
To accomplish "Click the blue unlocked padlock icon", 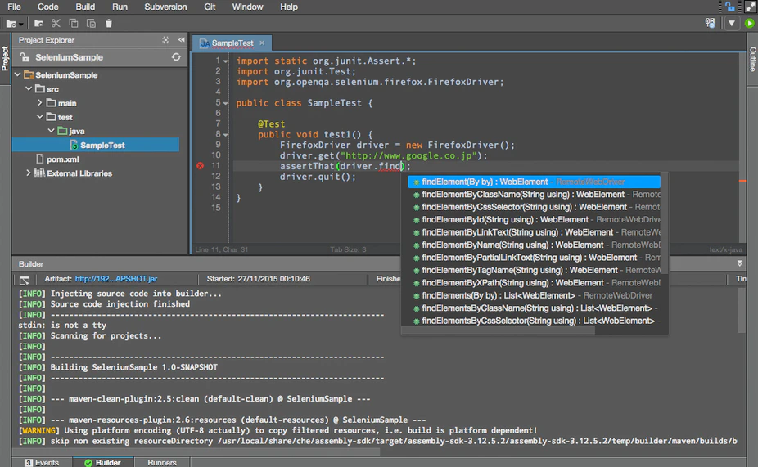I will pos(730,7).
